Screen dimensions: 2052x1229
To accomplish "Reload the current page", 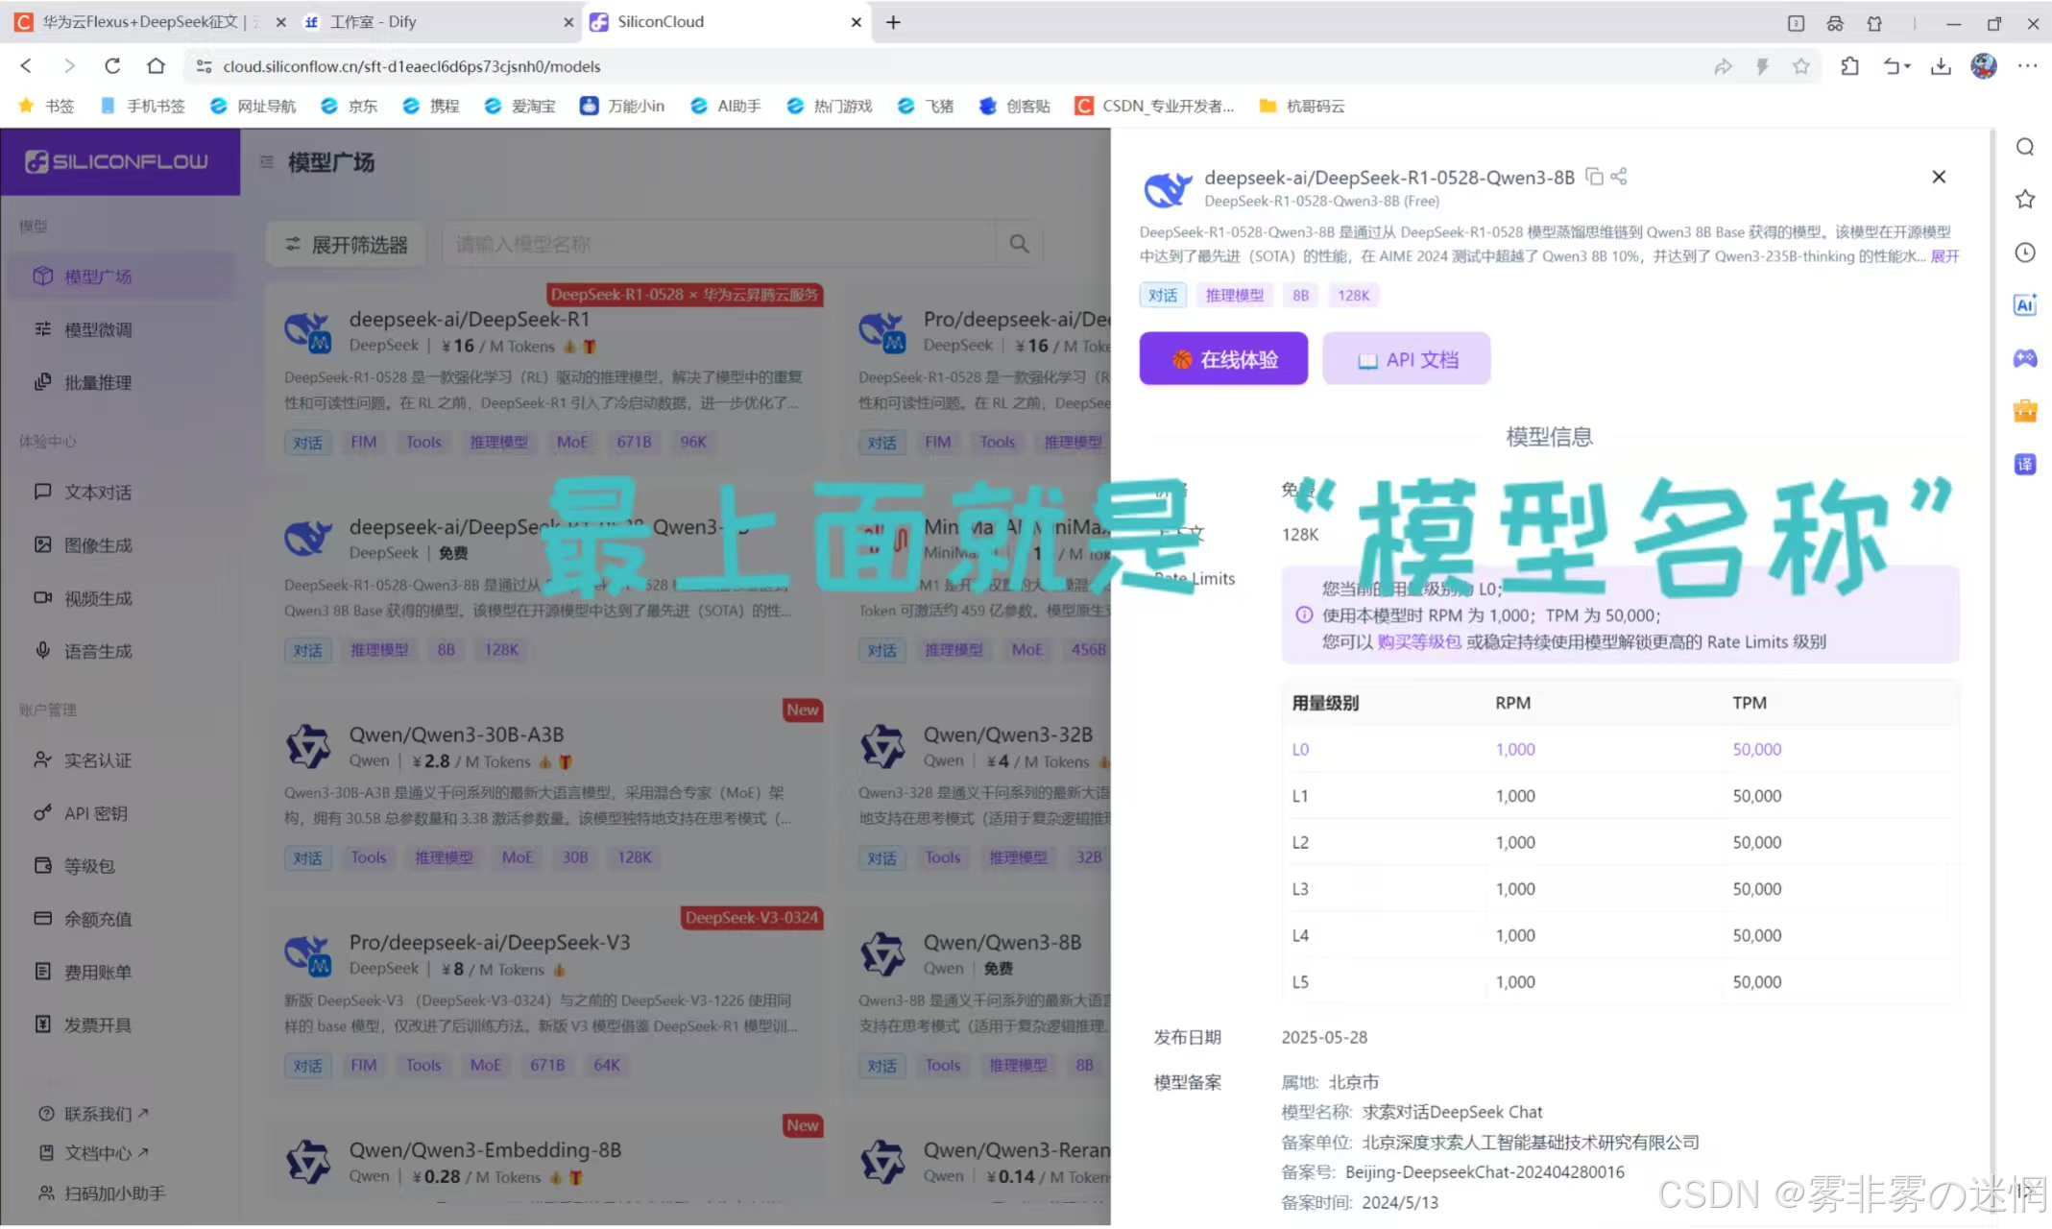I will click(x=112, y=66).
